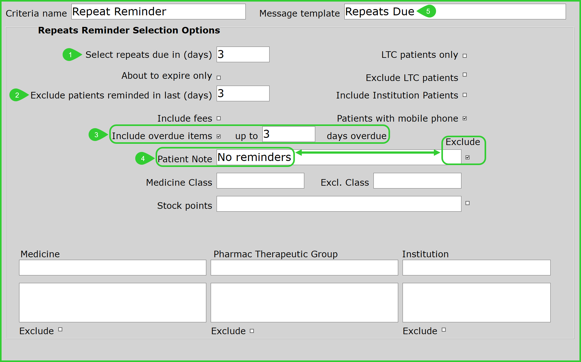The width and height of the screenshot is (581, 362).
Task: Click the Criteria name text field
Action: tap(158, 12)
